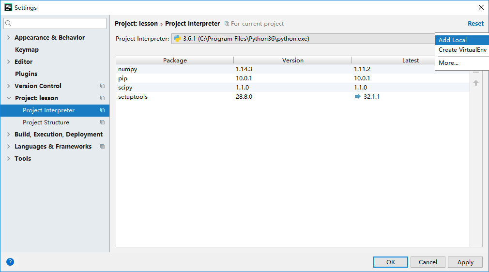Select the pip package row
489x272 pixels.
tap(293, 78)
